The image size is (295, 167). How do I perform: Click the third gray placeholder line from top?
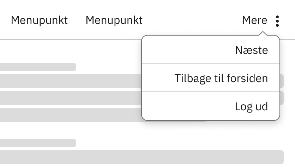pos(71,98)
